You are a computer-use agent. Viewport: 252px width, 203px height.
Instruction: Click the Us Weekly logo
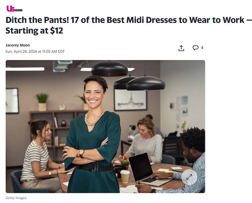click(x=14, y=9)
